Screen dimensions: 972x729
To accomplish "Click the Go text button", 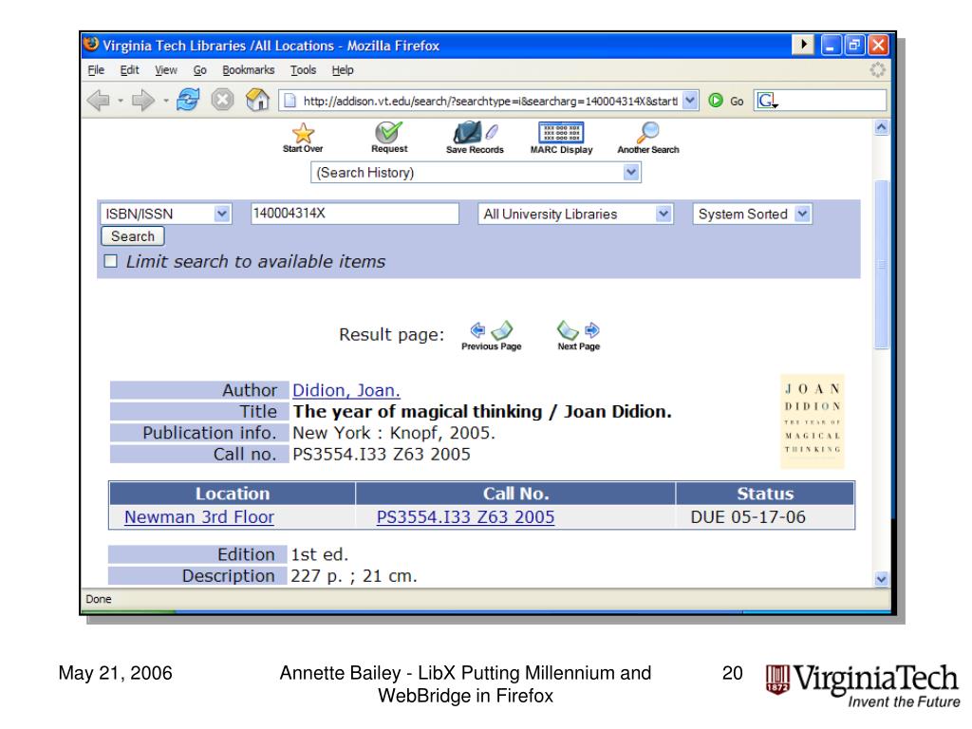I will [737, 101].
